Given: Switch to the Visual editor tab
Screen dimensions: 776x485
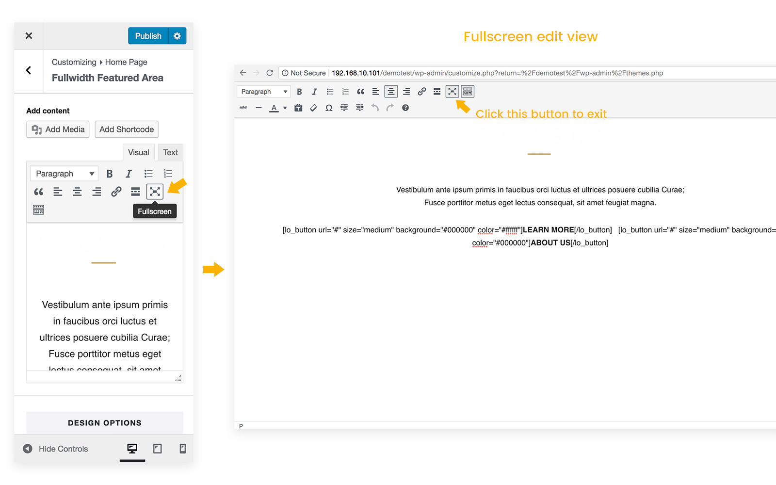Looking at the screenshot, I should [138, 152].
